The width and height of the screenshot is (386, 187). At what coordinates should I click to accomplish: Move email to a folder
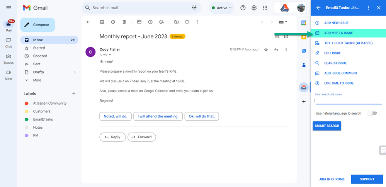coord(177,22)
